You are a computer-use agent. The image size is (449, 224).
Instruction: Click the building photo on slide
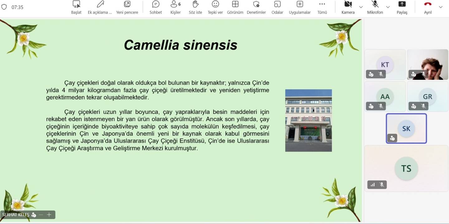308,120
